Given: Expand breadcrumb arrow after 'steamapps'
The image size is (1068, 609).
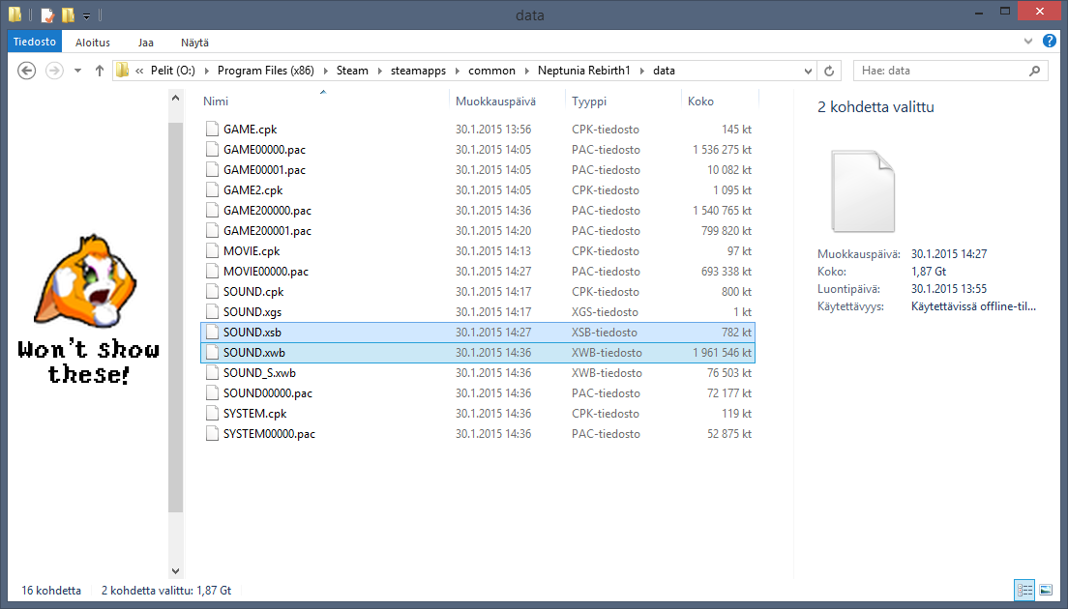Looking at the screenshot, I should (458, 71).
